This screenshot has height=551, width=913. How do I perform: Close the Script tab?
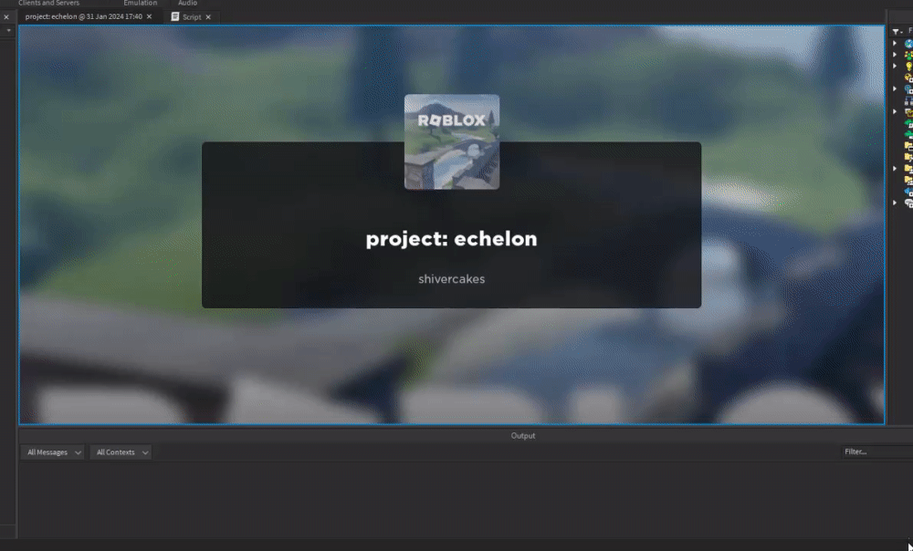[208, 16]
